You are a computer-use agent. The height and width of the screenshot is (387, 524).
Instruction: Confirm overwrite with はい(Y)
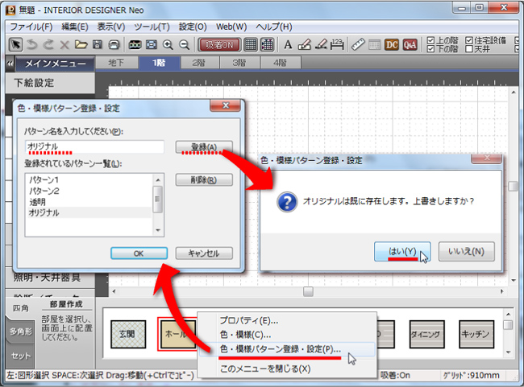(402, 252)
